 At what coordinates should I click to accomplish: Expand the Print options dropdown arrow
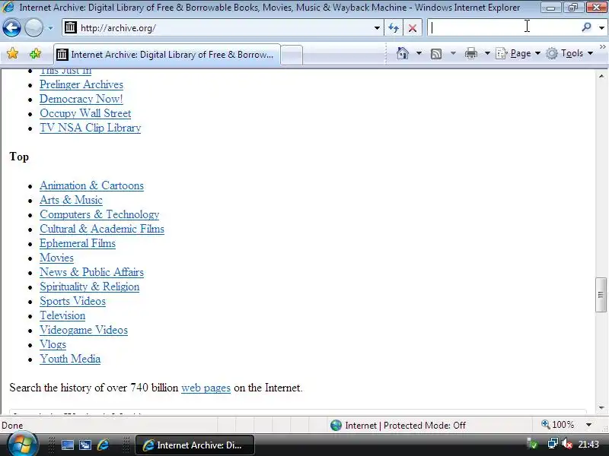[x=487, y=53]
